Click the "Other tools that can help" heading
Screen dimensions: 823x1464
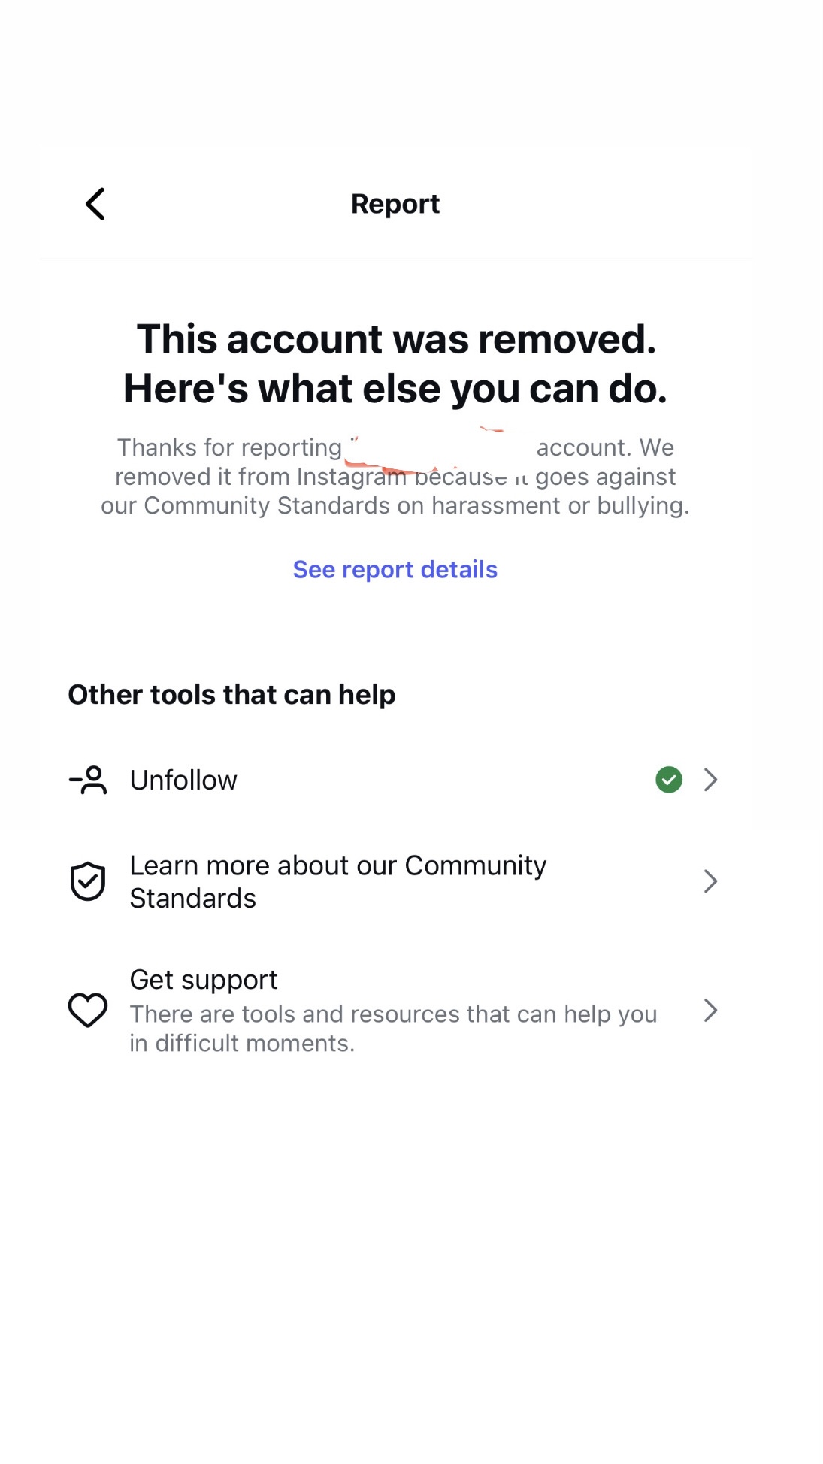point(231,694)
